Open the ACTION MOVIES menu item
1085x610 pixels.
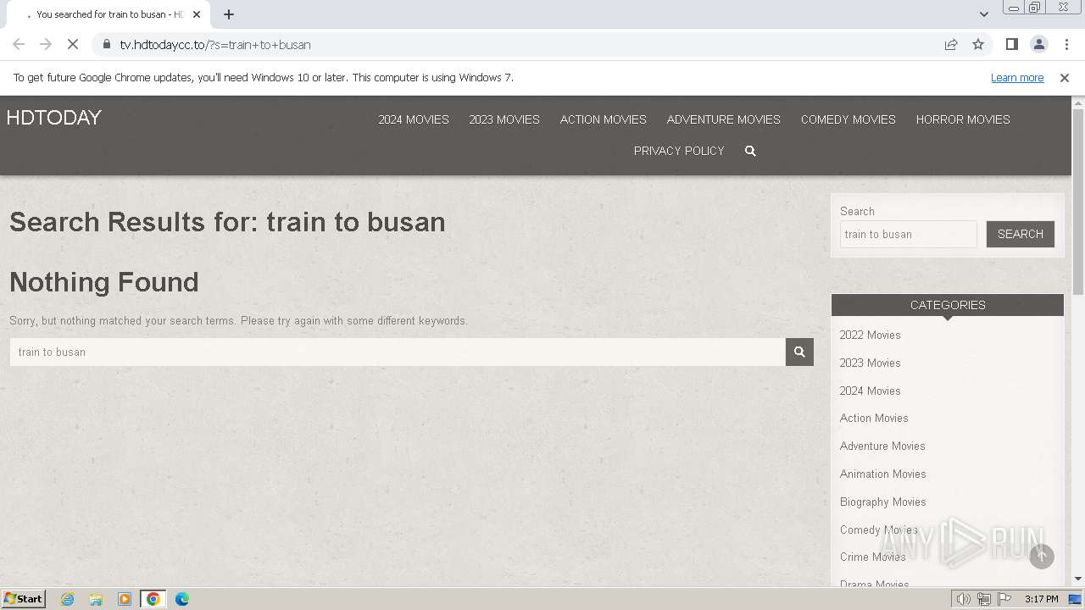click(604, 119)
